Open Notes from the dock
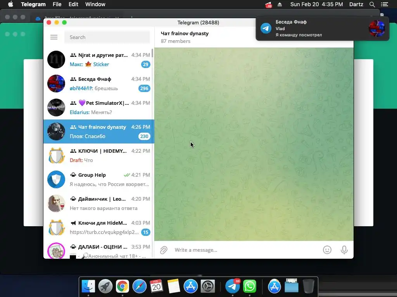The height and width of the screenshot is (297, 397). coord(174,287)
